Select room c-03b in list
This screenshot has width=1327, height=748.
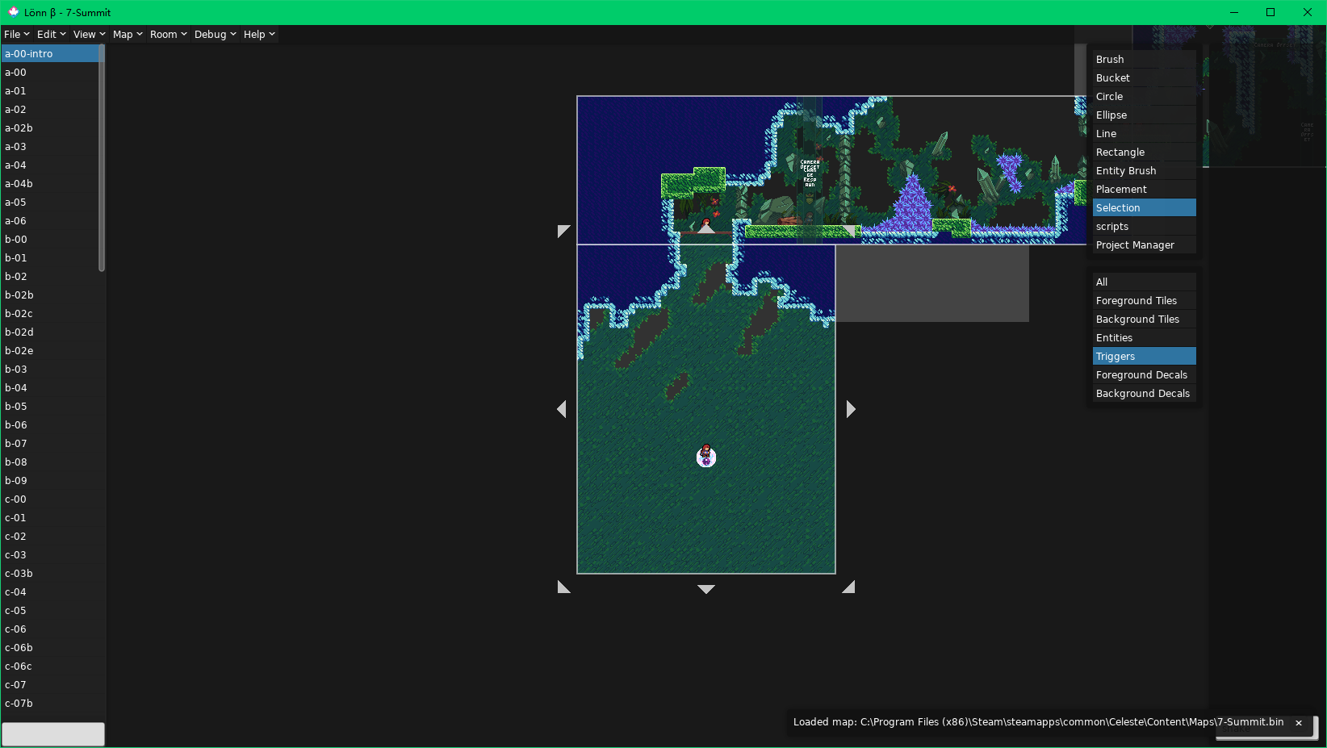click(x=49, y=574)
